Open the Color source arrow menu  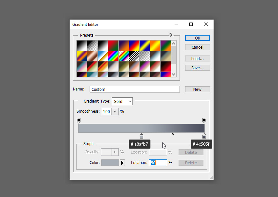(x=122, y=163)
